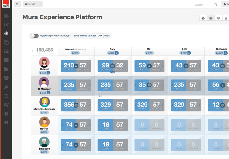The height and width of the screenshot is (159, 229).
Task: Switch to flask experiments view button
Action: 226,18
